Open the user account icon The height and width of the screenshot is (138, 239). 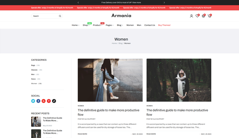[191, 16]
